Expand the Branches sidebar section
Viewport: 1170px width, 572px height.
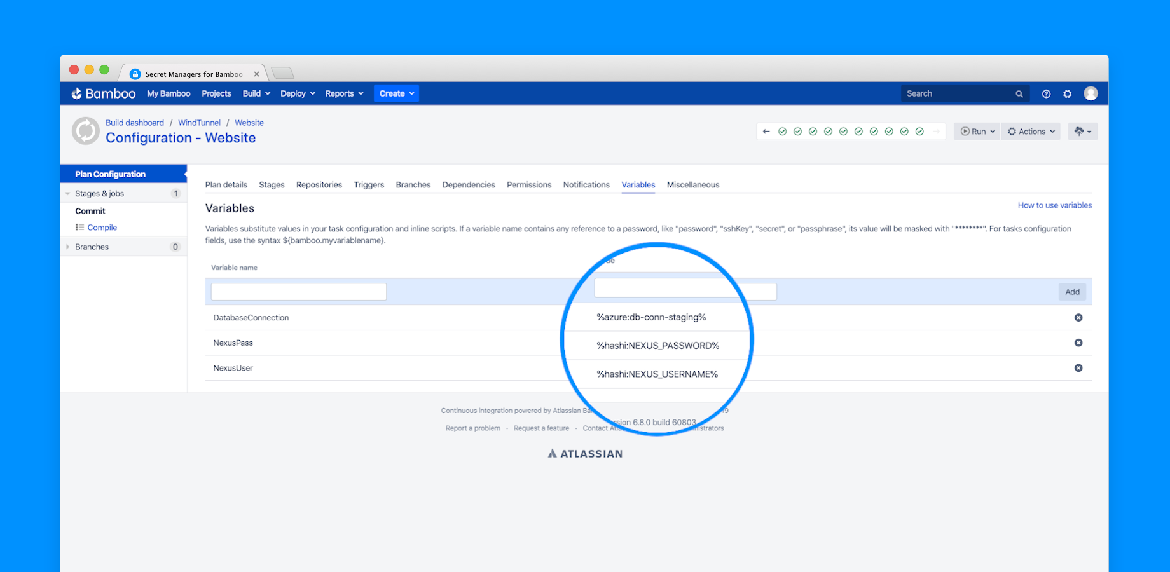[67, 247]
